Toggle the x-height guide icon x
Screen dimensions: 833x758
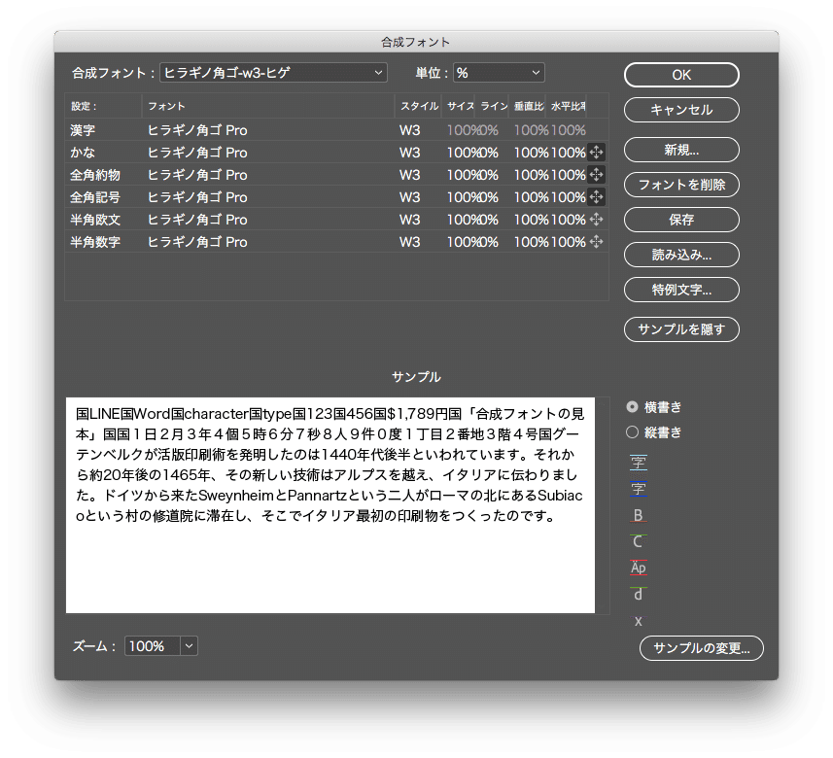coord(638,620)
